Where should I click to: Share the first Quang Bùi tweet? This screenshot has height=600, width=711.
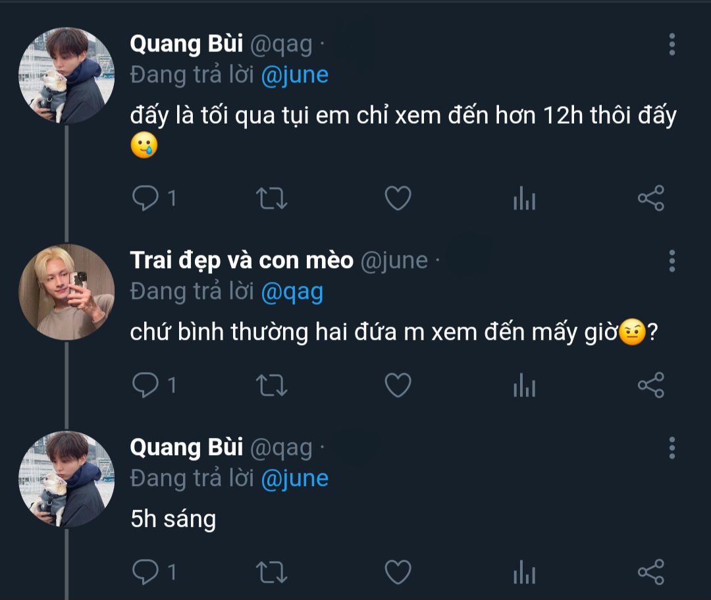(651, 198)
